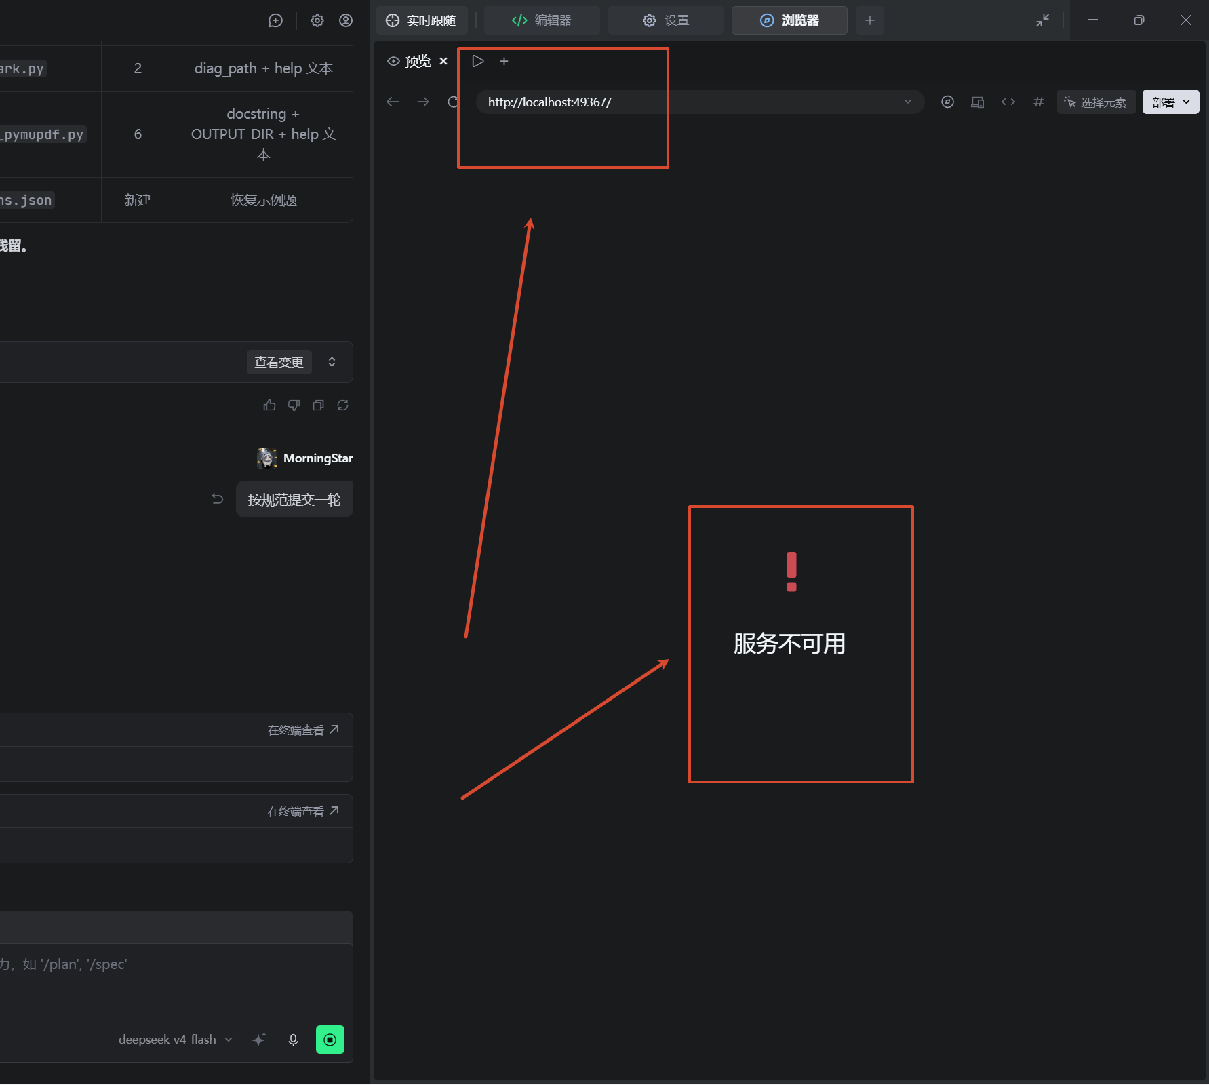This screenshot has width=1209, height=1085.
Task: Click the 恢复示例题 table cell
Action: 263,200
